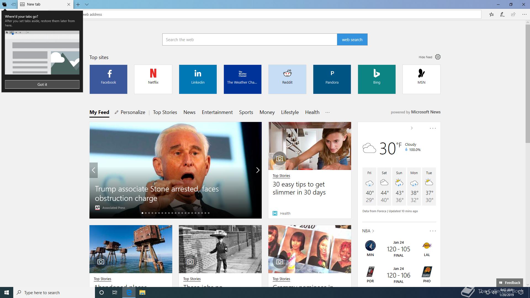Open the Netflix top site tile
530x298 pixels.
point(153,79)
